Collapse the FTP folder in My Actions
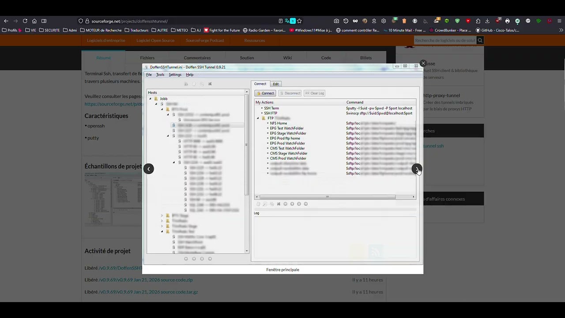565x318 pixels. 258,118
